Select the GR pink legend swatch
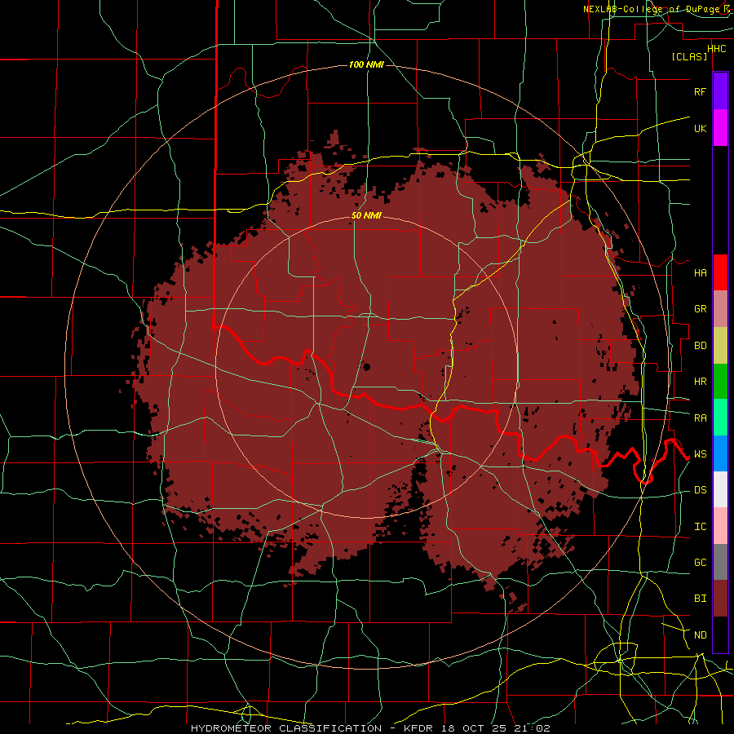The height and width of the screenshot is (734, 734). (720, 308)
